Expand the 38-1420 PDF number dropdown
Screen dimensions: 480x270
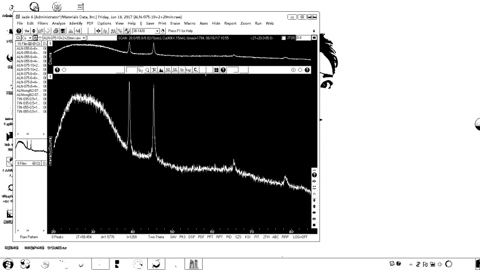point(157,31)
